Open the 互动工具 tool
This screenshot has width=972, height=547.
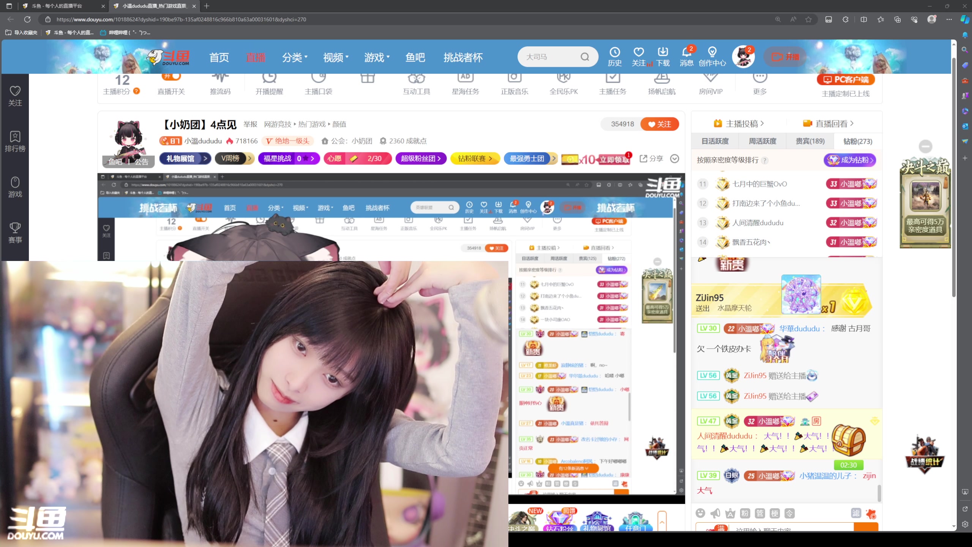tap(417, 85)
